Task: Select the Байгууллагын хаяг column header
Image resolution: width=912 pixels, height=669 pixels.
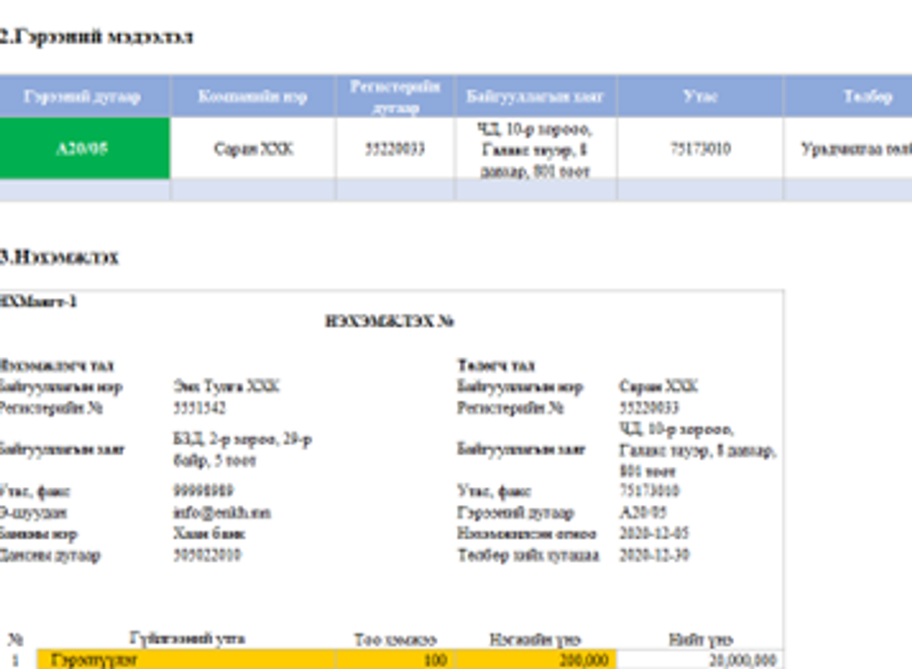Action: [535, 97]
